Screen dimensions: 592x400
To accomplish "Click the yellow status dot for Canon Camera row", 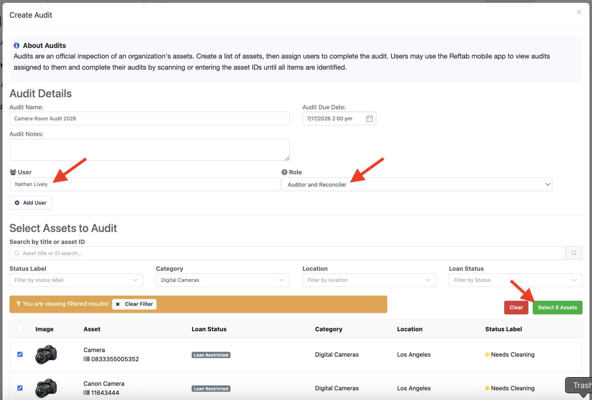I will pyautogui.click(x=487, y=388).
